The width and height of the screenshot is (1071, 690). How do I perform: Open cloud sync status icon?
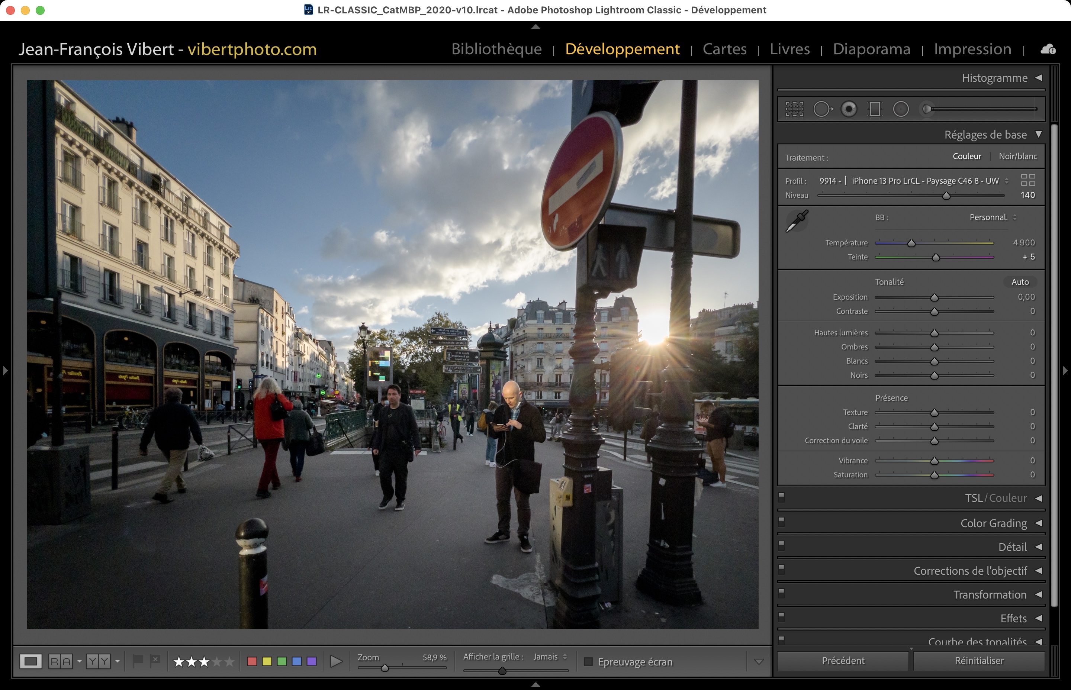[1048, 49]
